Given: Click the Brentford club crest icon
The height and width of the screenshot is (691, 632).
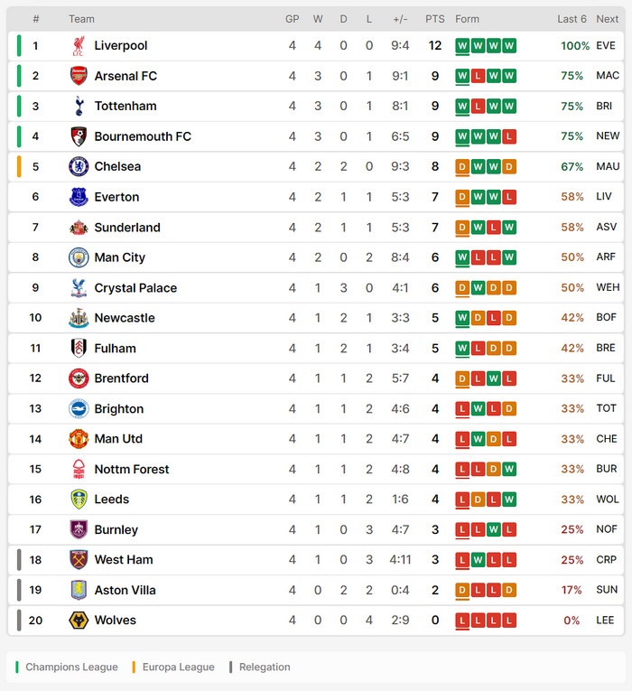Looking at the screenshot, I should pos(79,378).
